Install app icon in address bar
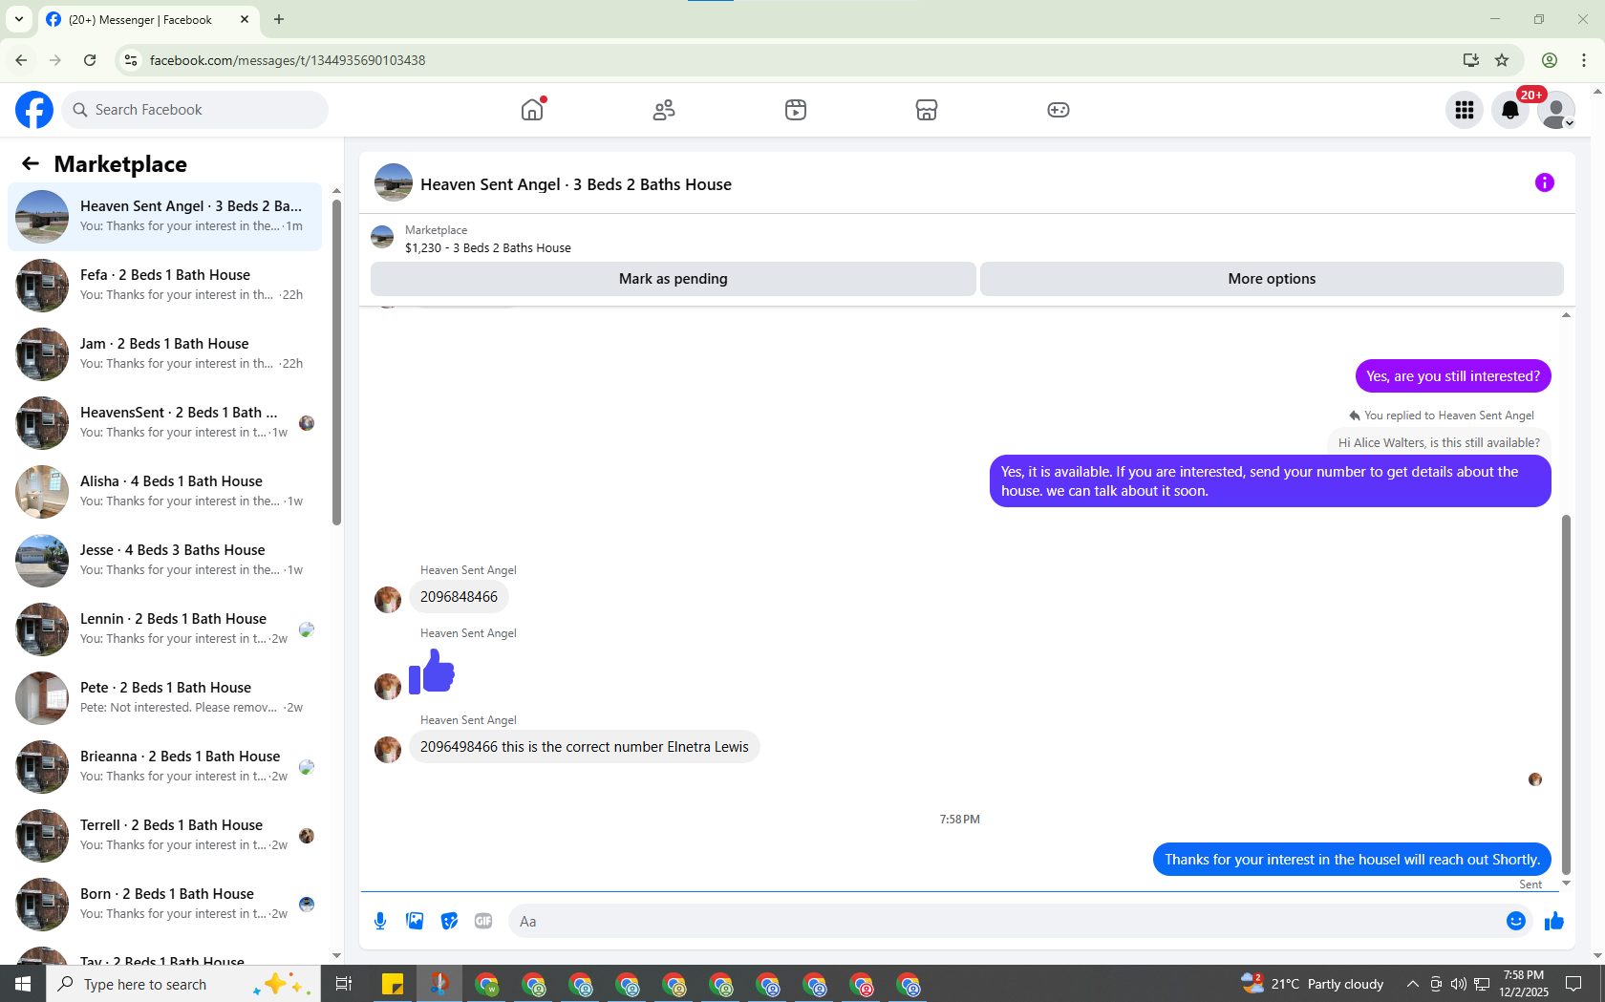 (1471, 60)
